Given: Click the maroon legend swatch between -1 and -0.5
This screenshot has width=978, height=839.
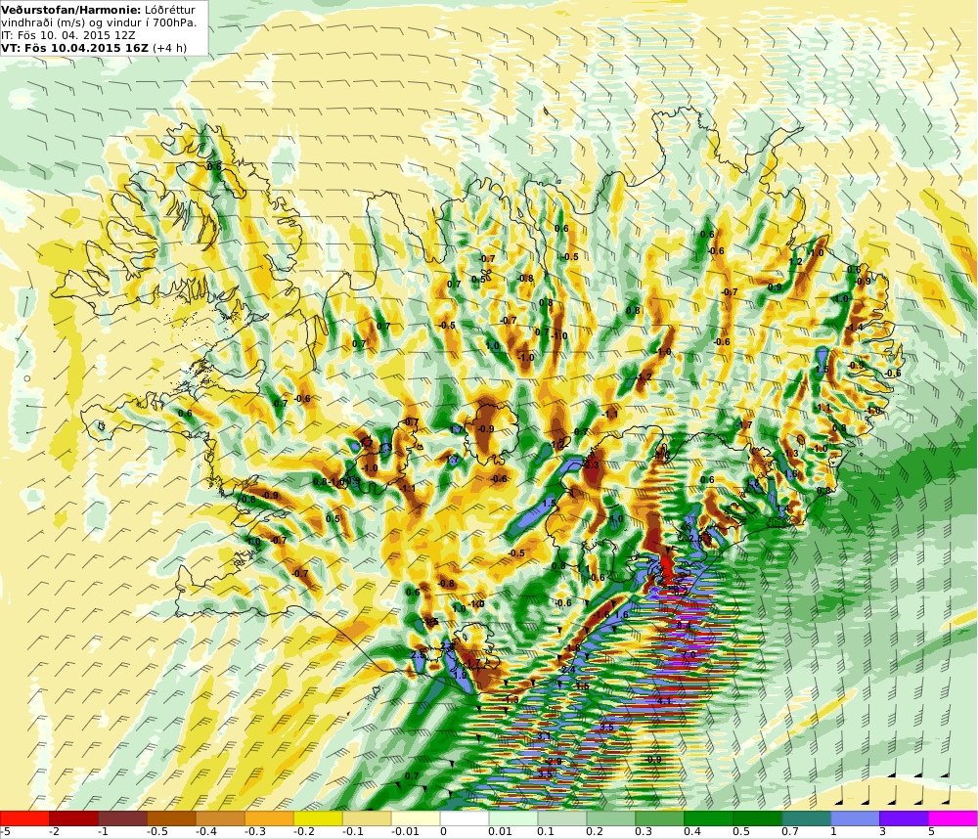Looking at the screenshot, I should point(123,817).
